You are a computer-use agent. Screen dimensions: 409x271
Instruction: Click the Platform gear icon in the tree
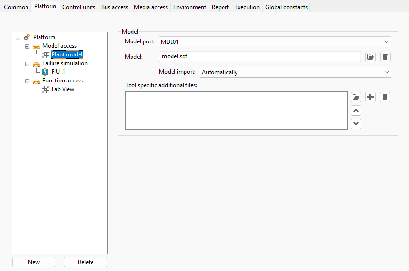pyautogui.click(x=26, y=37)
